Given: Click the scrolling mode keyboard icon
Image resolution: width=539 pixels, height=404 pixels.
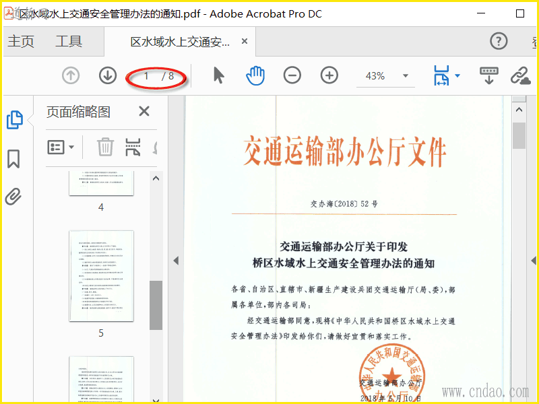Looking at the screenshot, I should [489, 75].
